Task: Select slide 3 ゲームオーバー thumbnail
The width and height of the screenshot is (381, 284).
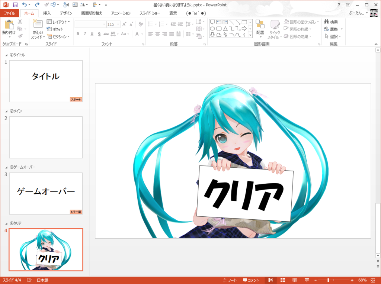Action: click(x=46, y=193)
